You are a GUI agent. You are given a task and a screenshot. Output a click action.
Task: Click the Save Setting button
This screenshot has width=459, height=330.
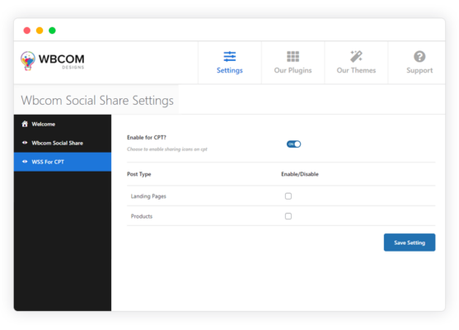pyautogui.click(x=410, y=243)
